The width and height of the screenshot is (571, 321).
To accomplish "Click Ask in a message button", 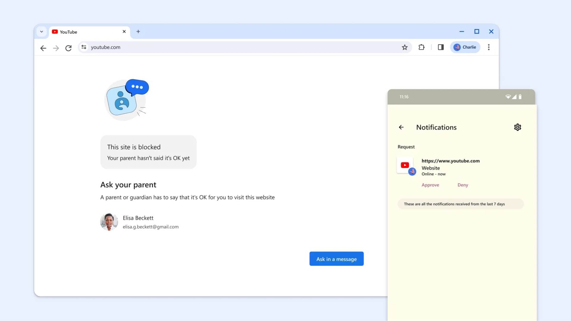I will coord(336,259).
